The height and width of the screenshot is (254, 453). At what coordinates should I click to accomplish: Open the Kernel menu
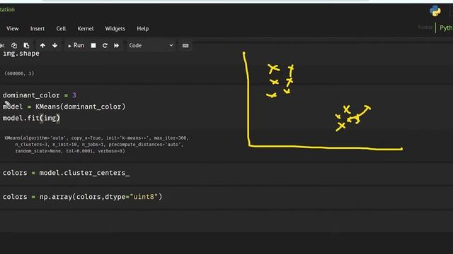86,28
